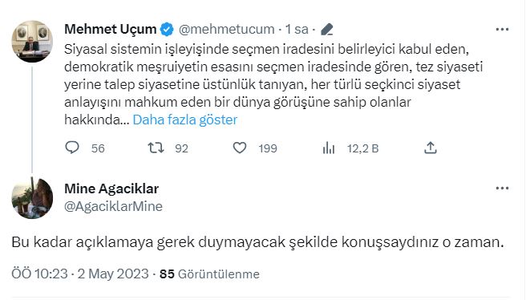
Task: Open more options on Mine Agaciklar's reply
Action: (x=502, y=189)
